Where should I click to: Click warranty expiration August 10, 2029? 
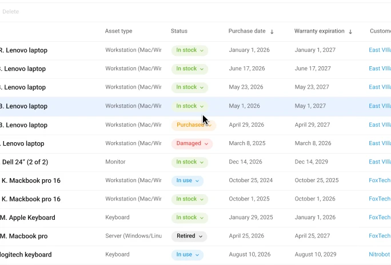click(316, 255)
